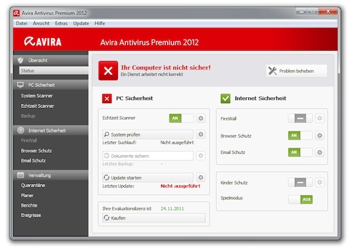Viewport: 351px width, 248px height.
Task: Open System prüfen settings gear
Action: (200, 134)
